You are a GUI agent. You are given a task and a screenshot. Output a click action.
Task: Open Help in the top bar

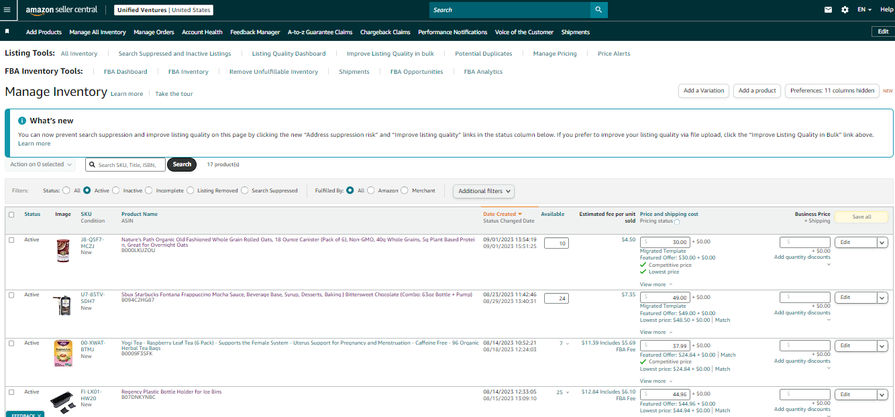(x=886, y=9)
